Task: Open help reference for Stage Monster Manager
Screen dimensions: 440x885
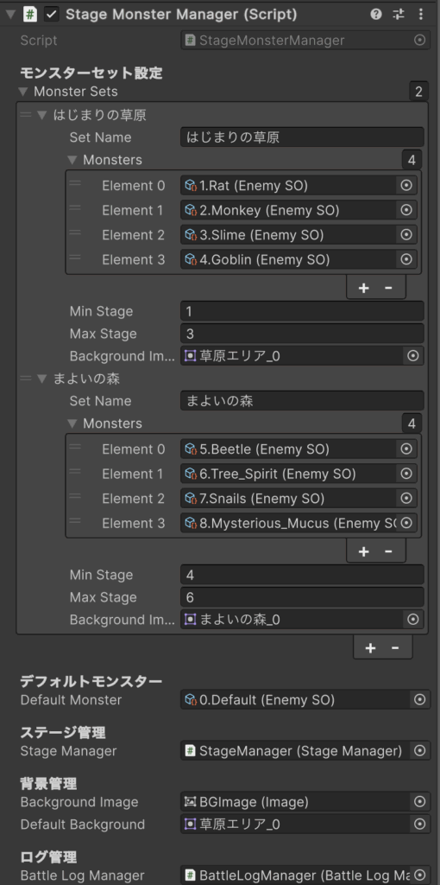Action: (x=376, y=15)
